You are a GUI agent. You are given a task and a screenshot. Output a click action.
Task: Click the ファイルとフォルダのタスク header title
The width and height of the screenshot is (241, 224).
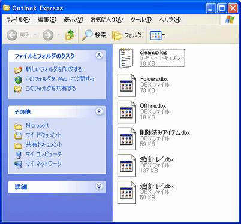(44, 56)
